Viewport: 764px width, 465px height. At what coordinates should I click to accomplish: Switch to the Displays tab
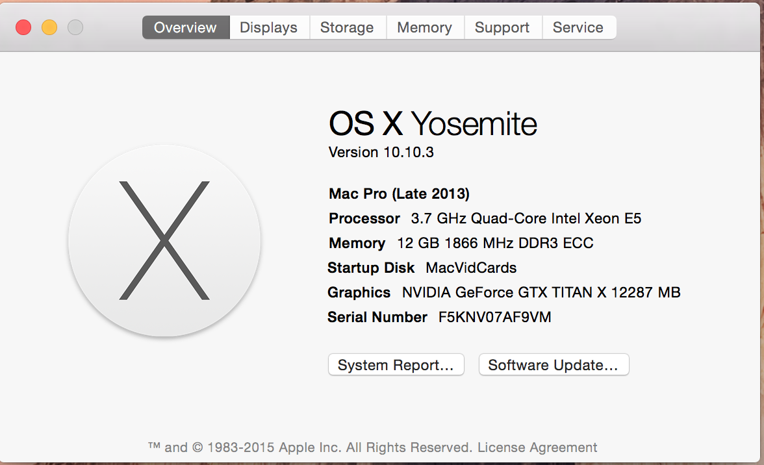(268, 27)
